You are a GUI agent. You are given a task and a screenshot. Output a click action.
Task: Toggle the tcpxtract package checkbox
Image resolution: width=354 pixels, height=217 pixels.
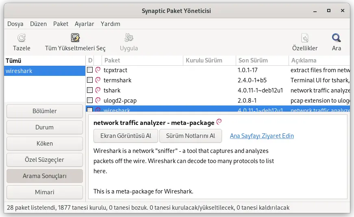pyautogui.click(x=90, y=70)
